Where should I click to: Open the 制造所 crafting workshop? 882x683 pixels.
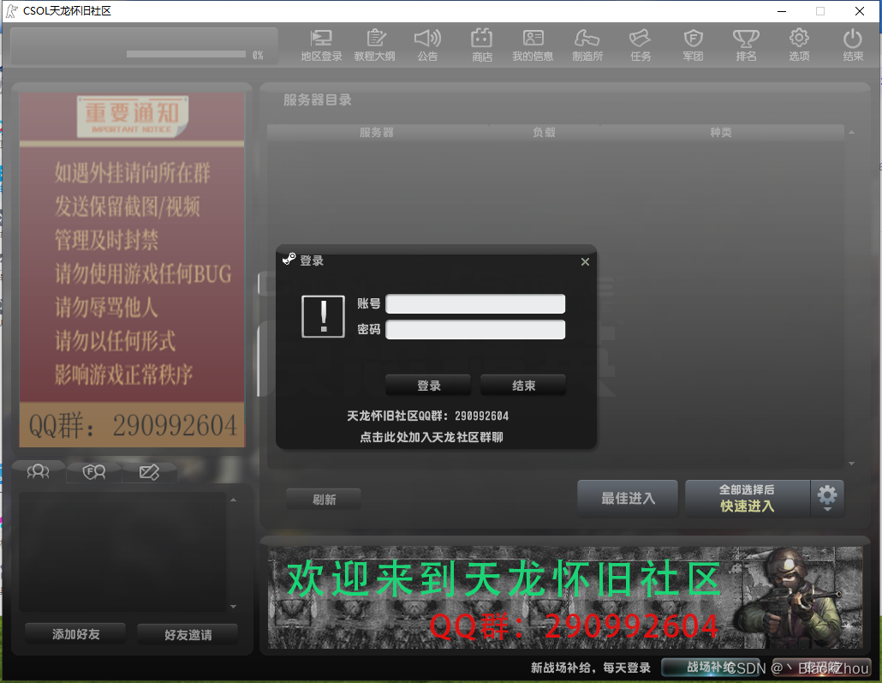pos(587,45)
